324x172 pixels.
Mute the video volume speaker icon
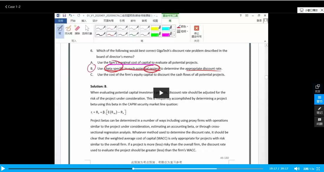pyautogui.click(x=297, y=168)
